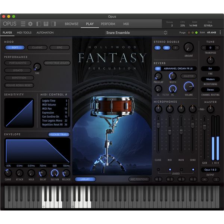Decrease transpose with the minus stepper
Viewport: 224px width, 224px height.
[x=203, y=48]
